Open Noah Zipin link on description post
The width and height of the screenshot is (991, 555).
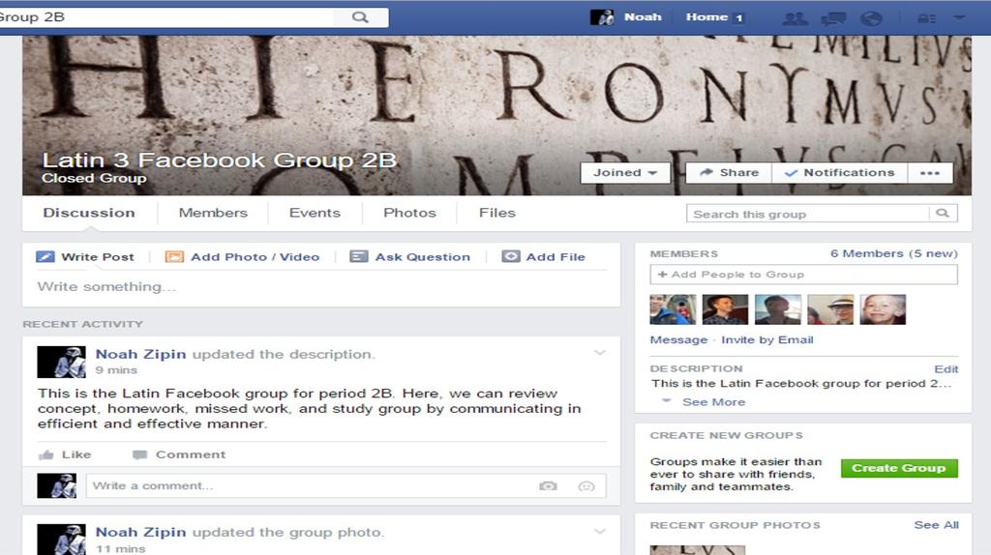[x=141, y=354]
